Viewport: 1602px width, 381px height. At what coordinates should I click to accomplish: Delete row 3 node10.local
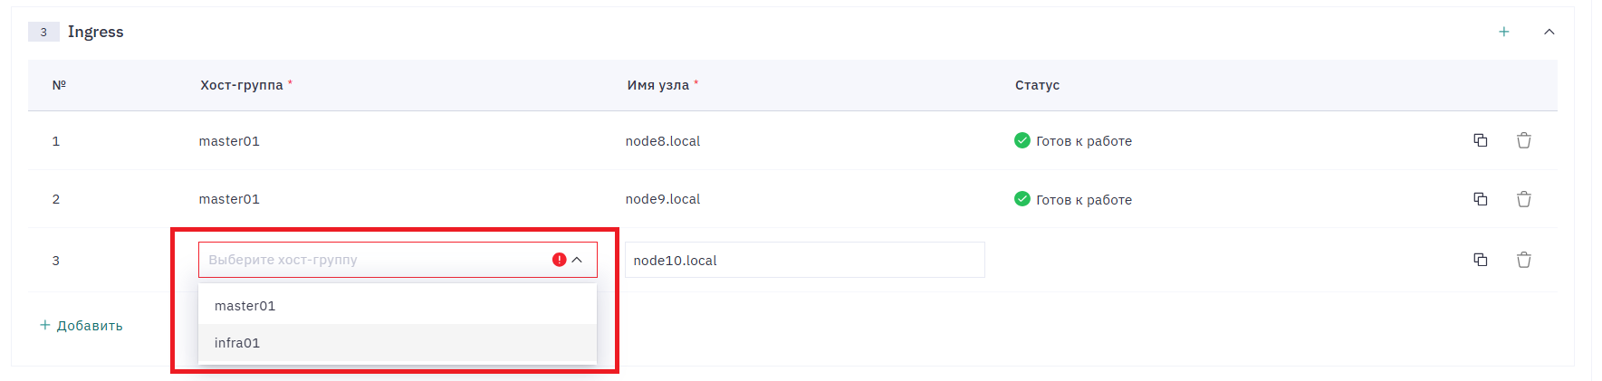tap(1523, 260)
